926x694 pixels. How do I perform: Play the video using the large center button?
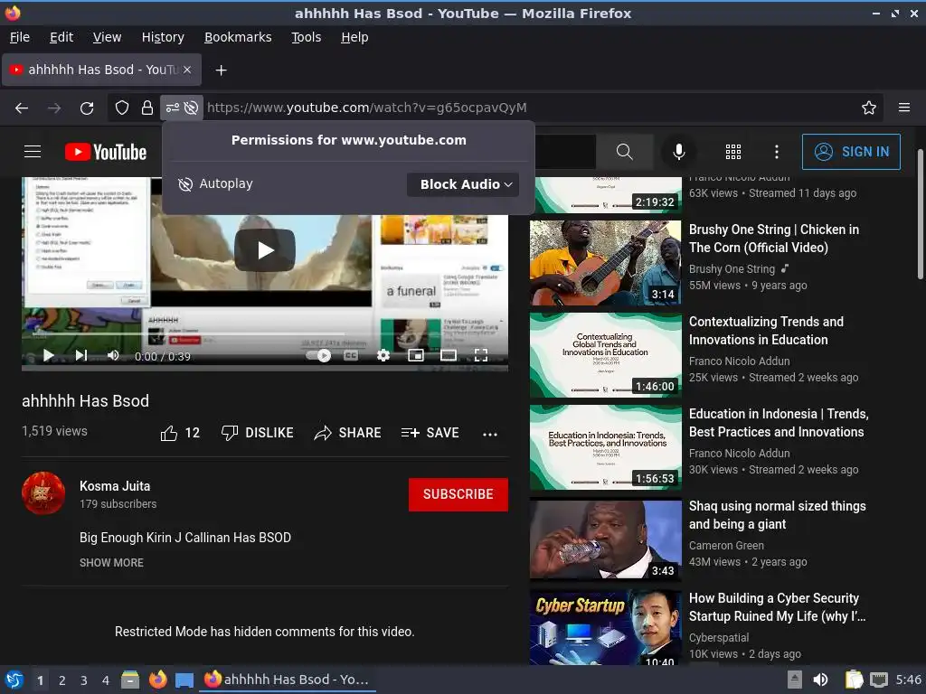(265, 250)
